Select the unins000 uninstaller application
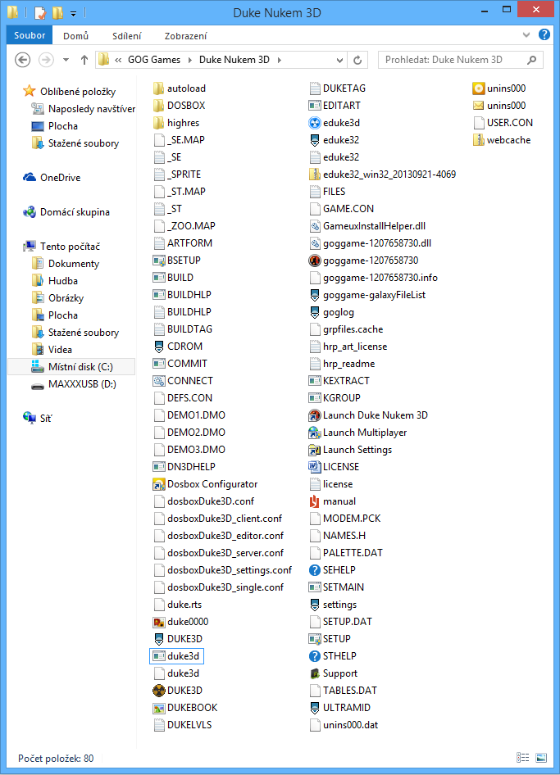This screenshot has height=775, width=560. tap(499, 88)
